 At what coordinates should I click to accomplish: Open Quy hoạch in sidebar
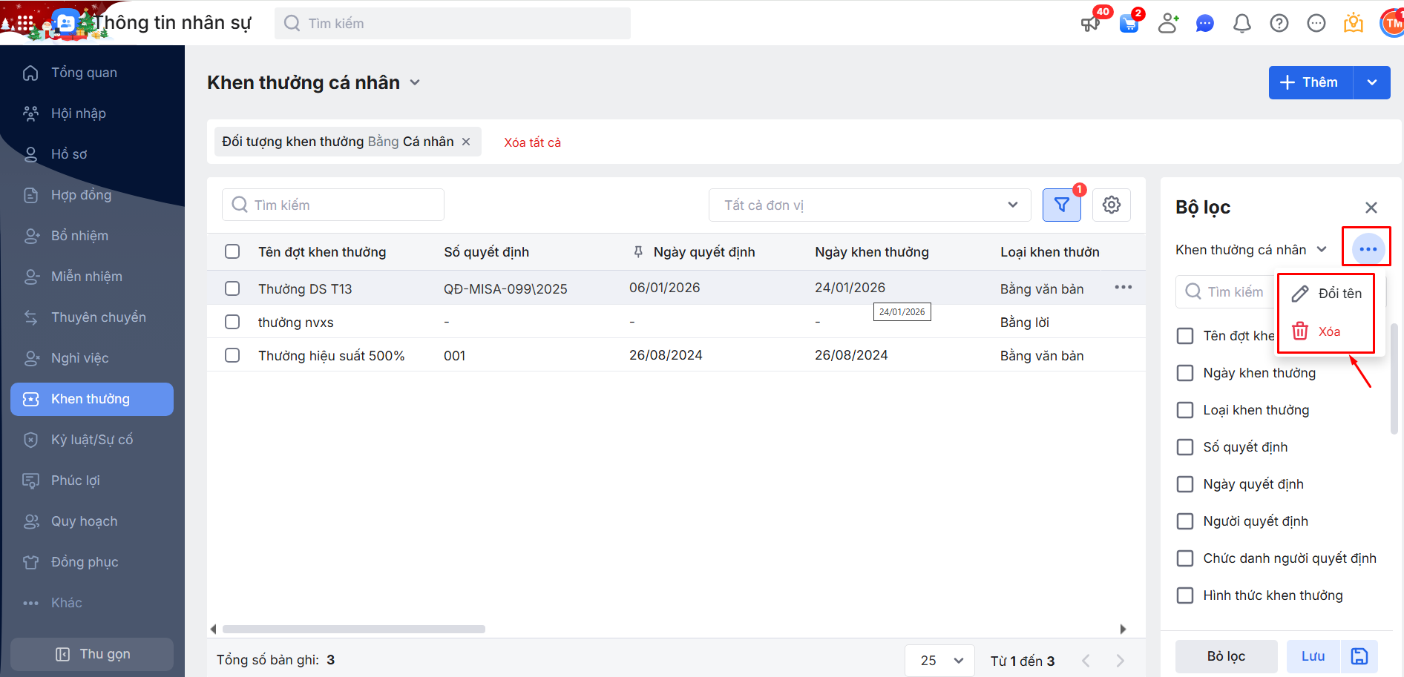point(92,521)
